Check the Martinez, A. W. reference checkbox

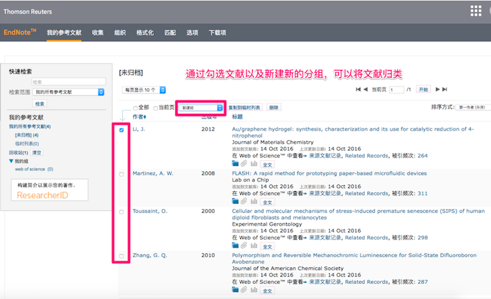[x=121, y=174]
